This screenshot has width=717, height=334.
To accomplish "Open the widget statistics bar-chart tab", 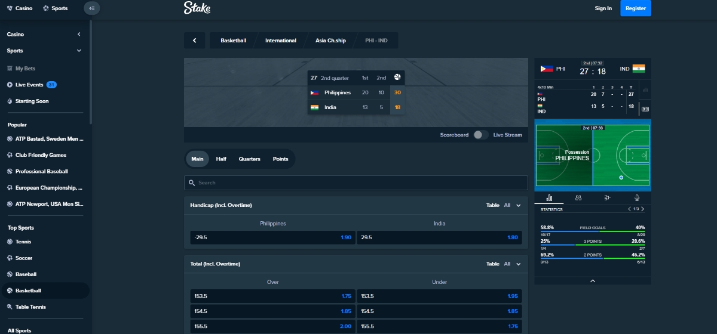I will [x=549, y=197].
